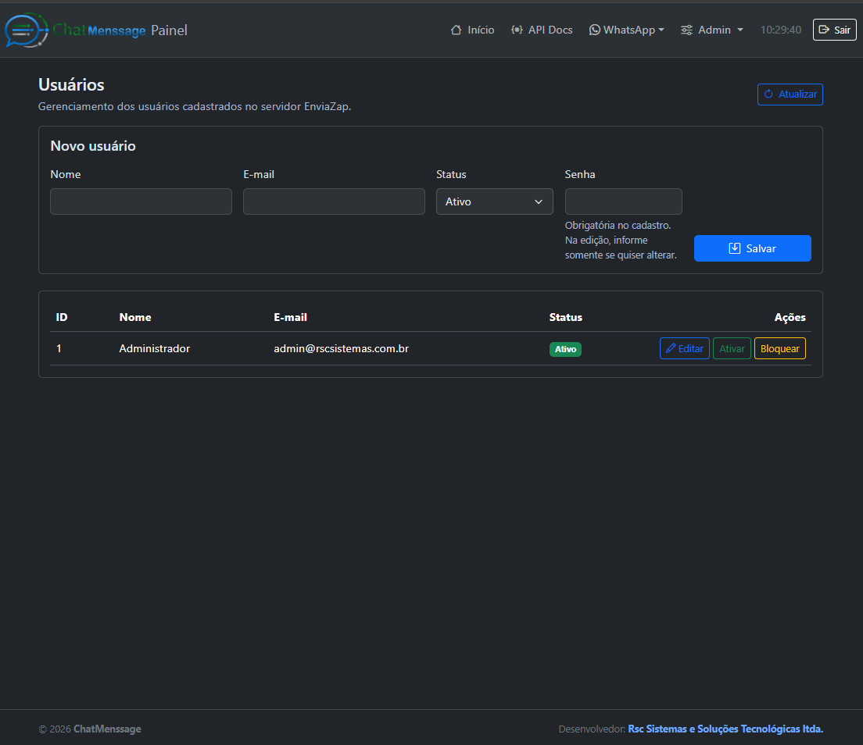Click the Admin sliders icon

[x=686, y=30]
